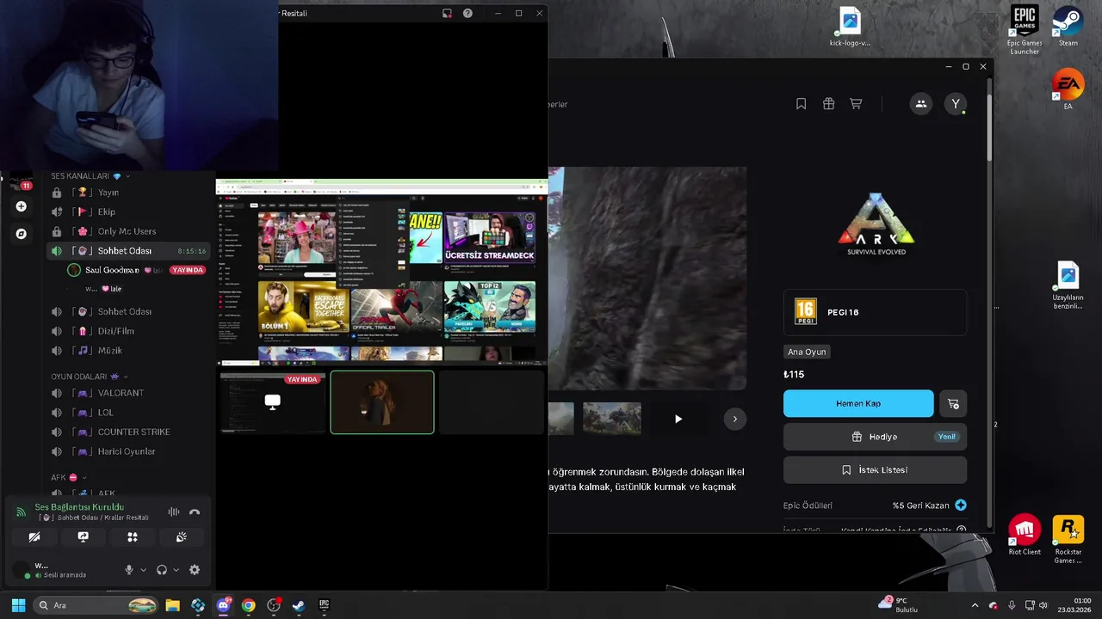Join the Ekip voice channel
Viewport: 1102px width, 619px height.
point(127,211)
